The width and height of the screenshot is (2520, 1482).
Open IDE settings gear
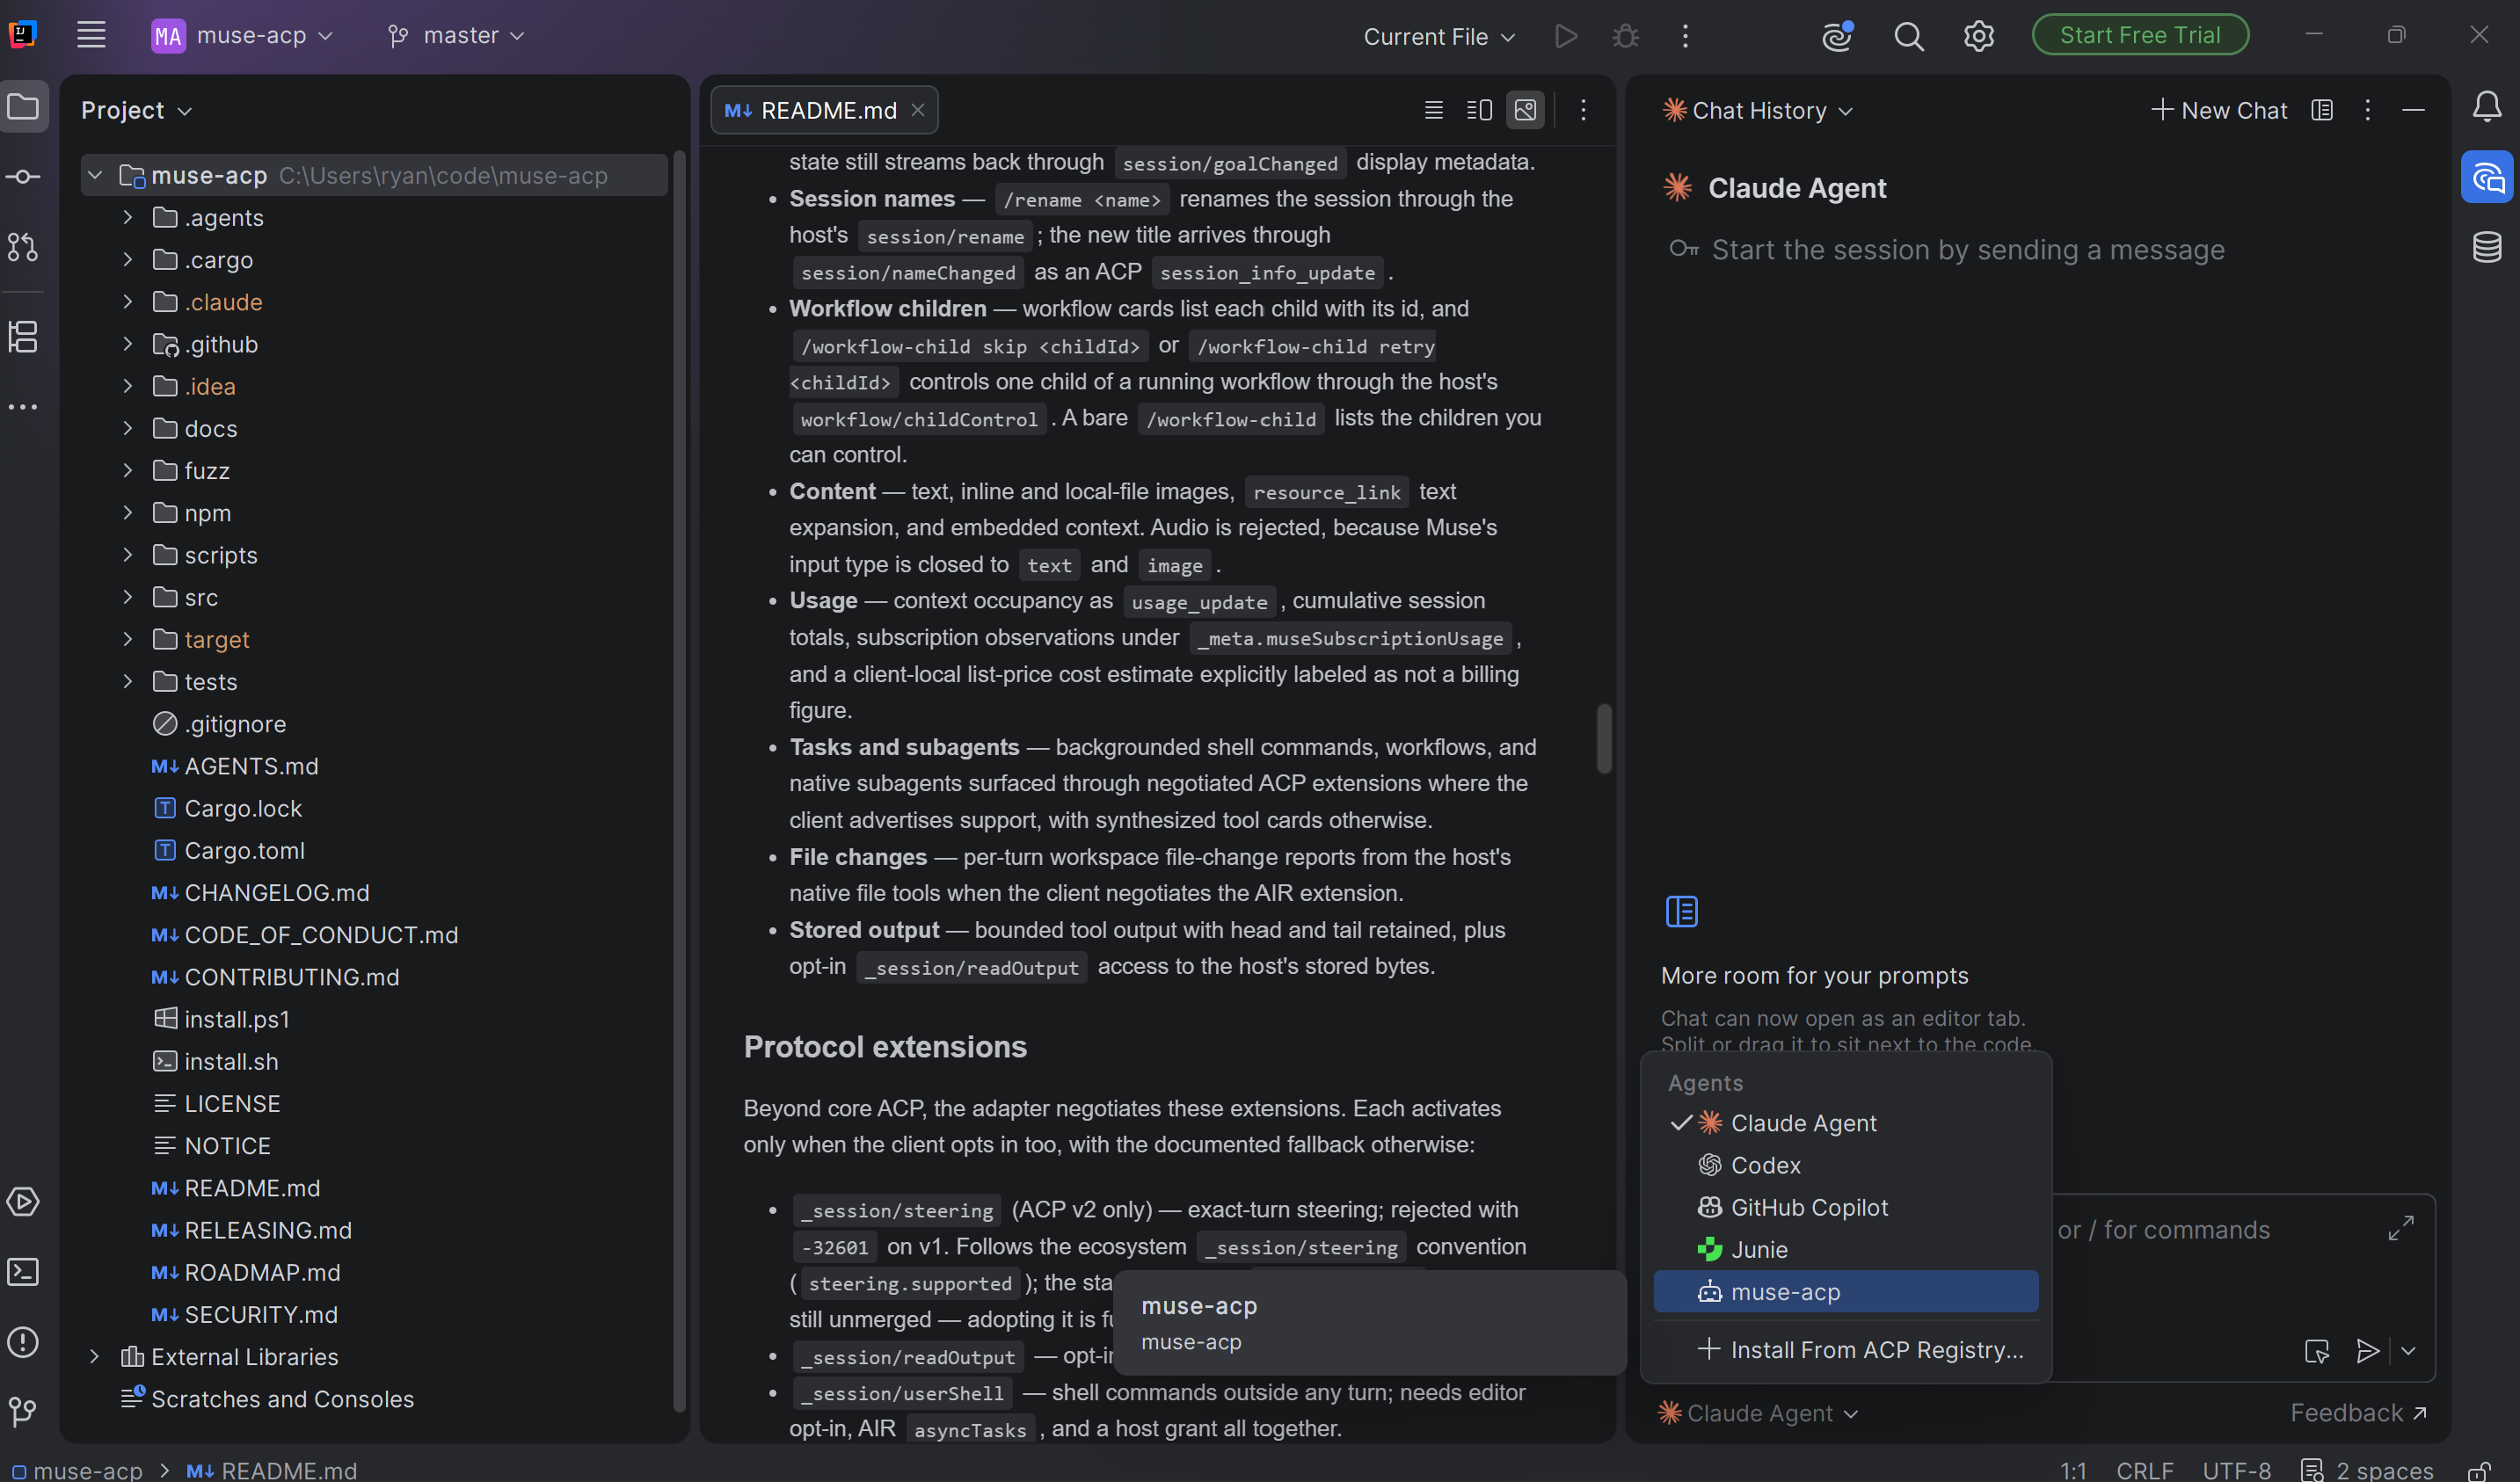(1979, 36)
